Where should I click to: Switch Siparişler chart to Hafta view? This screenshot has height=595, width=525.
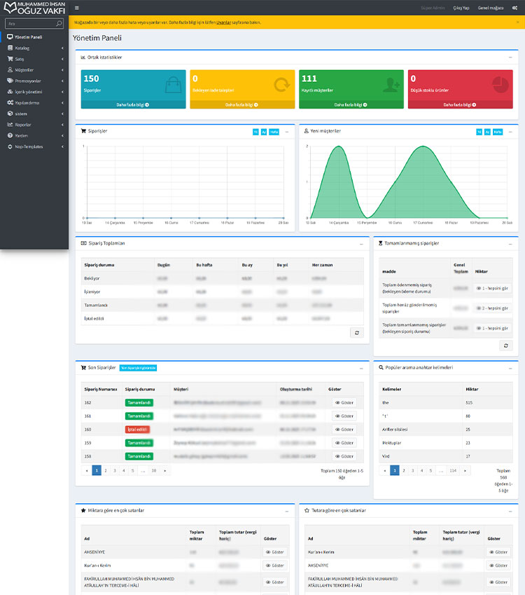(274, 132)
